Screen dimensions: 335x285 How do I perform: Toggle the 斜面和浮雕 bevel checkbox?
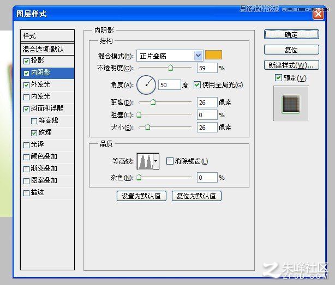coord(26,109)
